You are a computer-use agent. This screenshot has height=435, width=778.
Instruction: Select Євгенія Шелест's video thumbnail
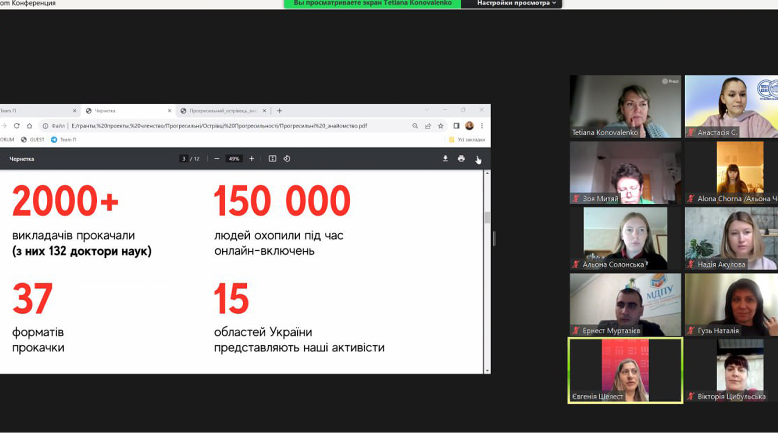pyautogui.click(x=625, y=370)
